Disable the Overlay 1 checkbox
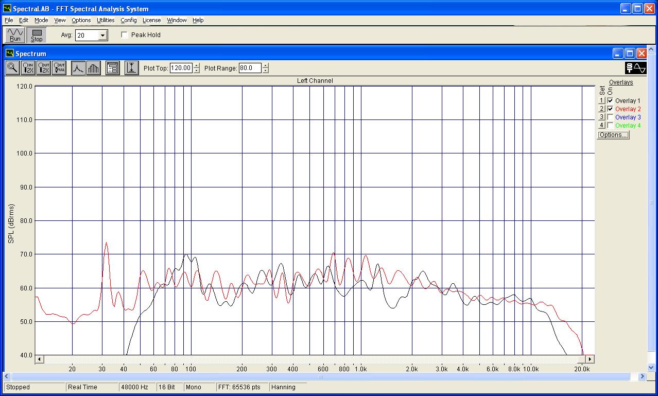Viewport: 658px width, 396px height. click(611, 101)
